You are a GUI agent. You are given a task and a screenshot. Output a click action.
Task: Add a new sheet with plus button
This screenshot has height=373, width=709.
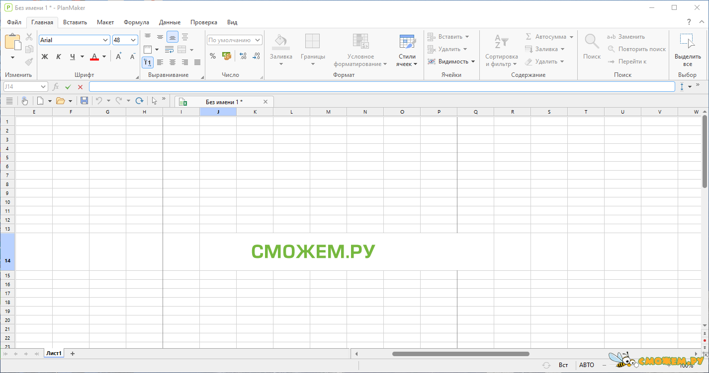pos(73,354)
